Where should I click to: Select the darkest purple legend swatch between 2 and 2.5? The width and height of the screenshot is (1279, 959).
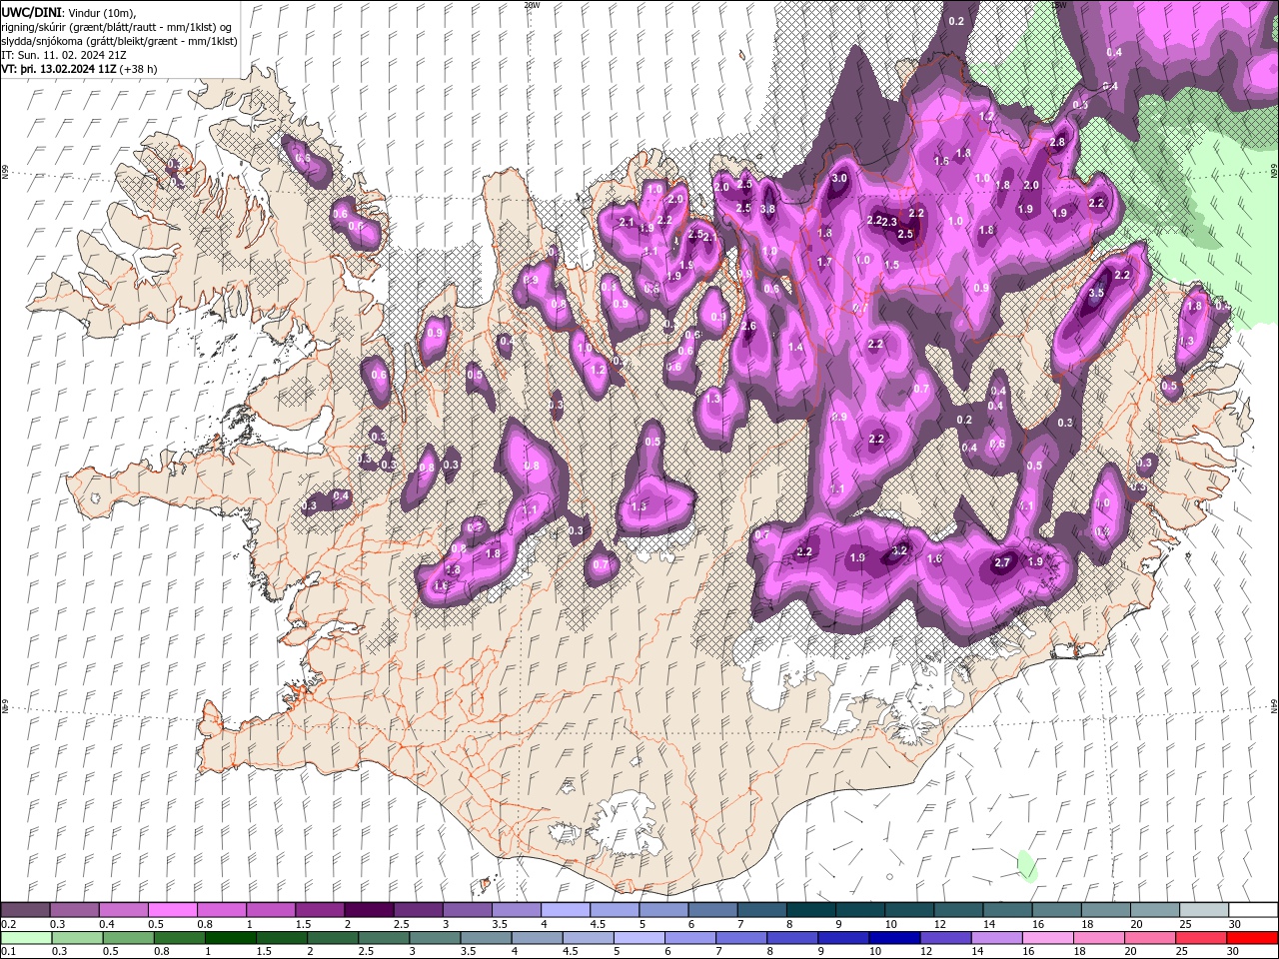[x=368, y=910]
